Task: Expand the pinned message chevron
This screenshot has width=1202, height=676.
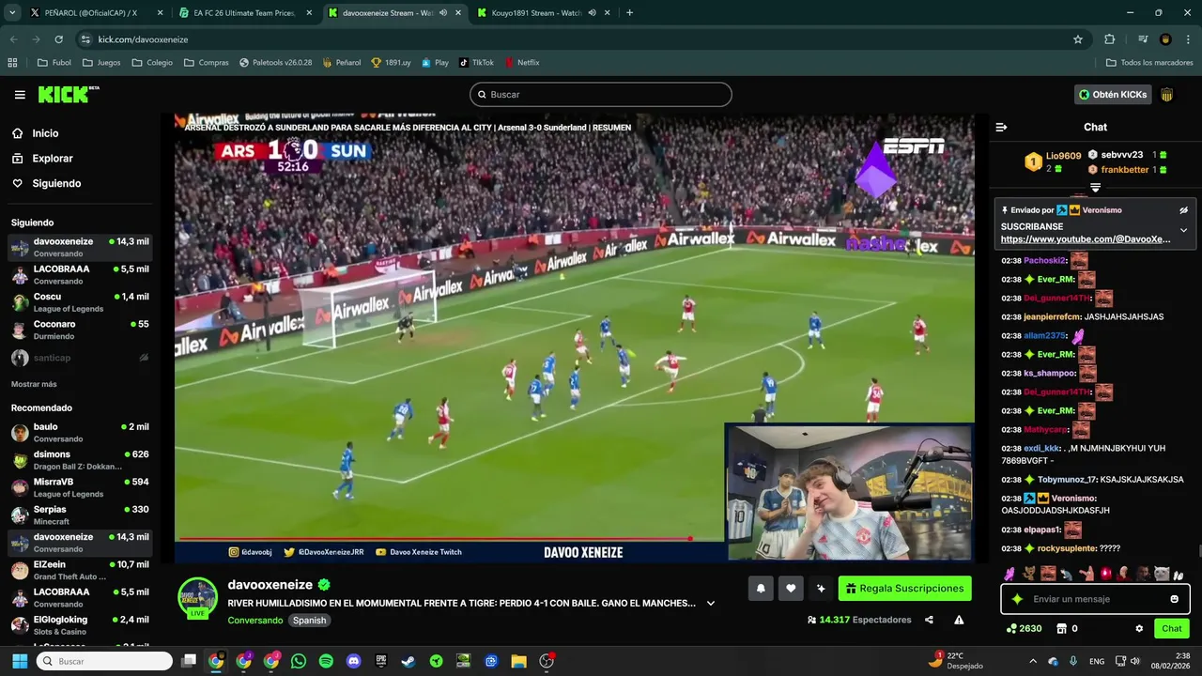Action: tap(1183, 230)
